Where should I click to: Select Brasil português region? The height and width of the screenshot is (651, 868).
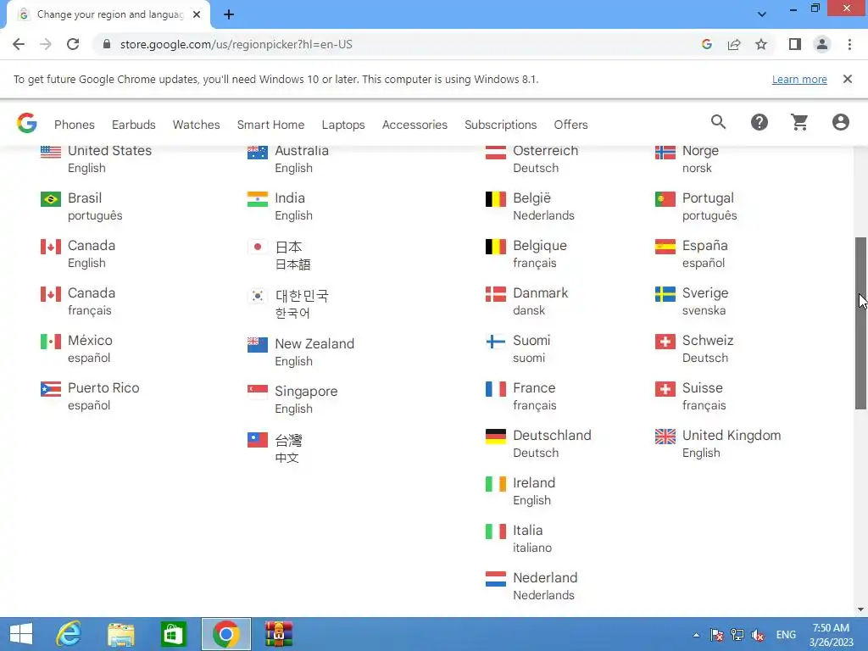(x=81, y=207)
